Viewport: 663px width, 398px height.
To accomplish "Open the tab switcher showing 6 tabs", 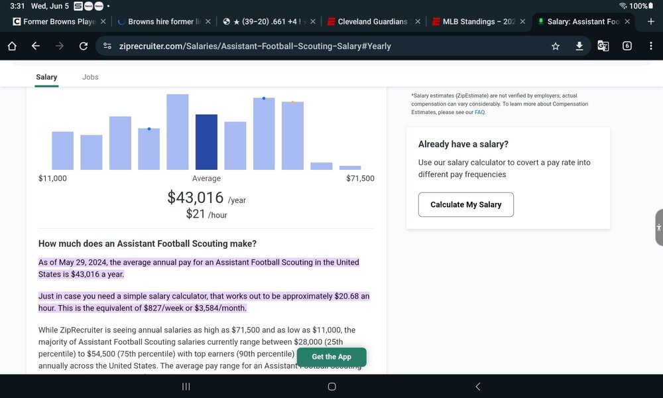I will tap(627, 46).
